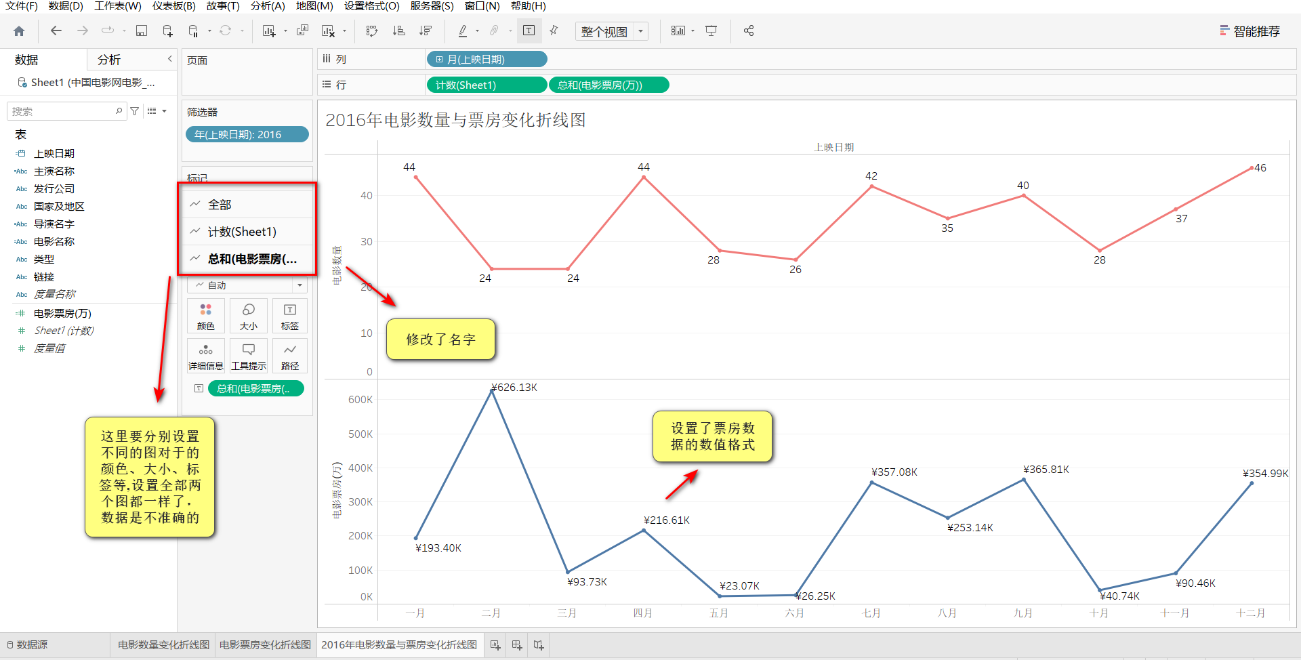This screenshot has width=1301, height=660.
Task: Pause auto updates in the toolbar
Action: click(194, 31)
